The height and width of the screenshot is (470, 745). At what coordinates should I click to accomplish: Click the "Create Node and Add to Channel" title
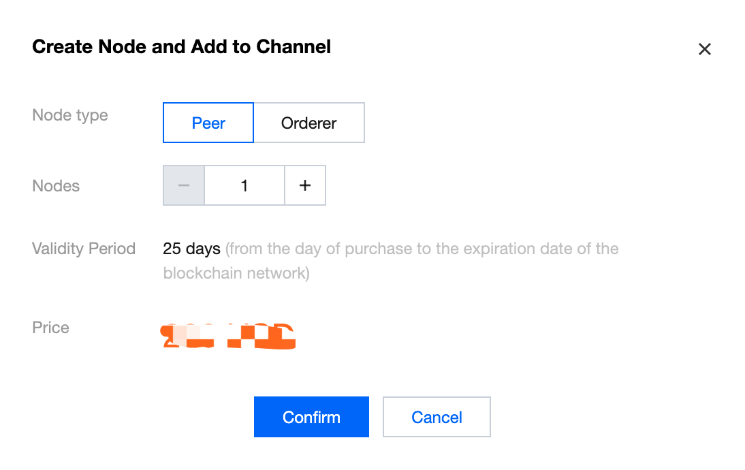pos(182,47)
